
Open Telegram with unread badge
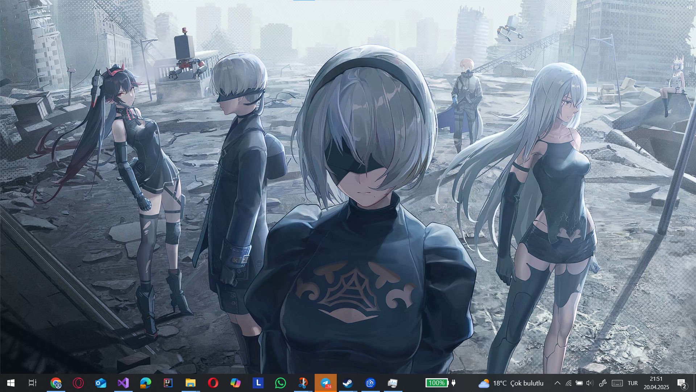pyautogui.click(x=326, y=383)
